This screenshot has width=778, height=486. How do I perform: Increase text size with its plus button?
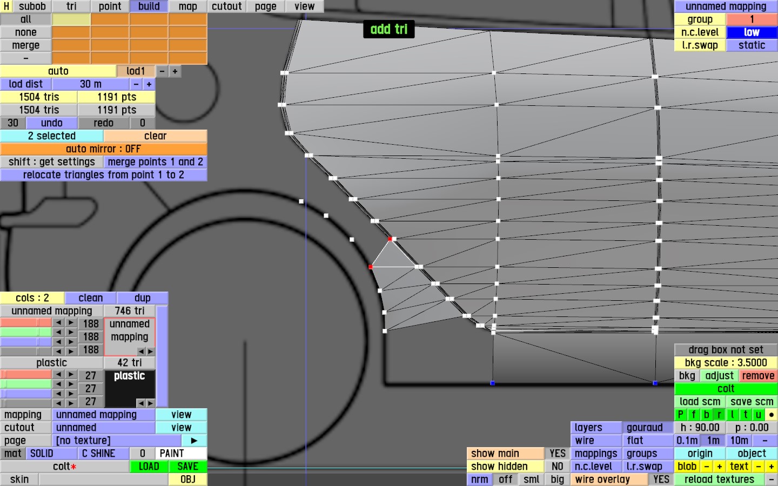point(772,467)
